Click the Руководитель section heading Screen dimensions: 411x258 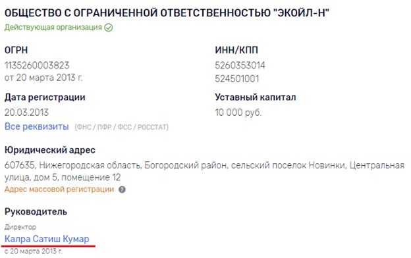pos(36,212)
